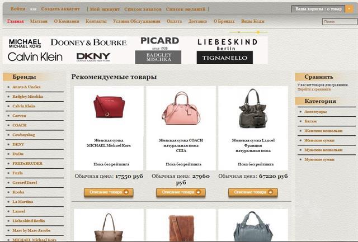The height and width of the screenshot is (242, 358).
Task: Click the Michael Kors brand logo
Action: 25,44
